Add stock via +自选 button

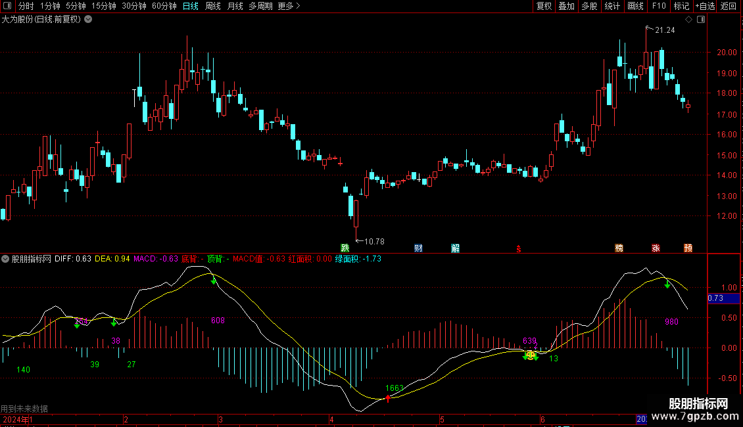pyautogui.click(x=705, y=6)
